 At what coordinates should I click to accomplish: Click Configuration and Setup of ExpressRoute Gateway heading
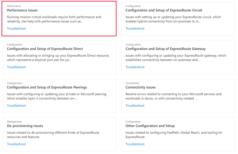click(x=165, y=49)
